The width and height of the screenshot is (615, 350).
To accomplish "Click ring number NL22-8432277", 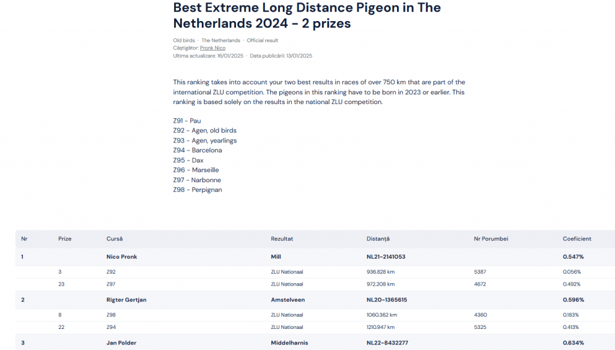I will (x=387, y=343).
